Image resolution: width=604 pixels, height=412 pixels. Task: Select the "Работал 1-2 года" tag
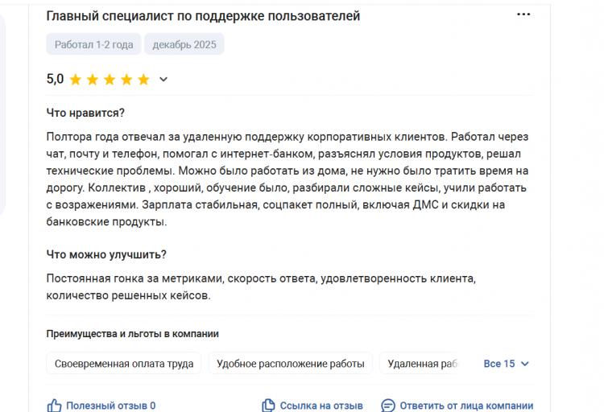pos(93,44)
